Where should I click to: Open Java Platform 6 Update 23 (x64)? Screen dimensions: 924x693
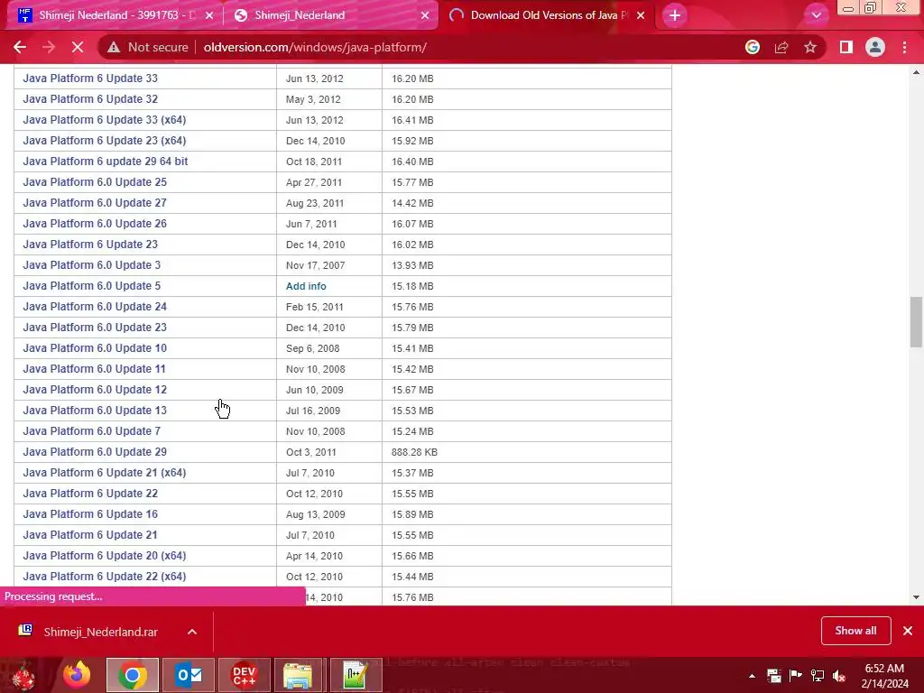point(105,140)
